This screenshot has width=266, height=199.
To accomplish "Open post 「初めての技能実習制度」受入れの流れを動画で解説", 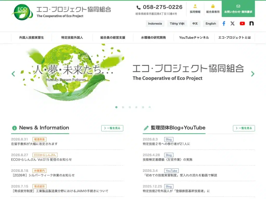I will click(x=180, y=175).
